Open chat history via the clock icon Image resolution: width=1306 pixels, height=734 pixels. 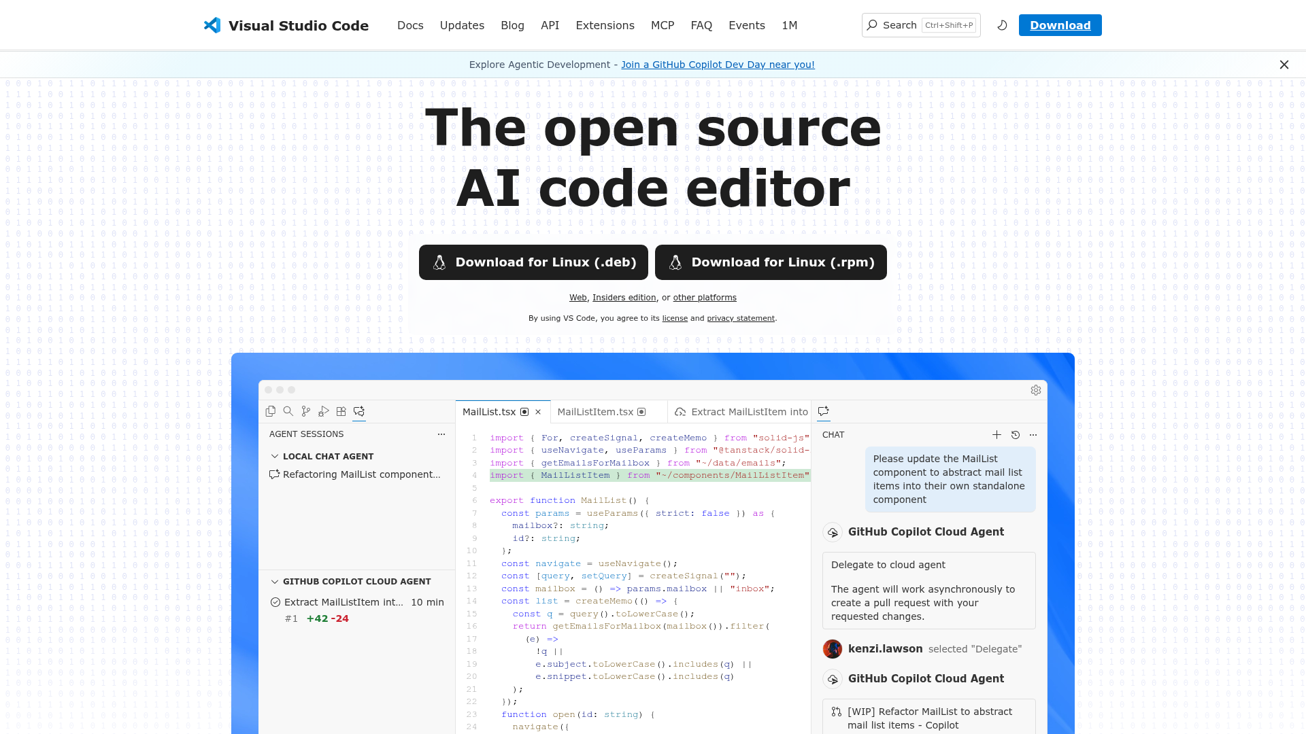click(1015, 435)
